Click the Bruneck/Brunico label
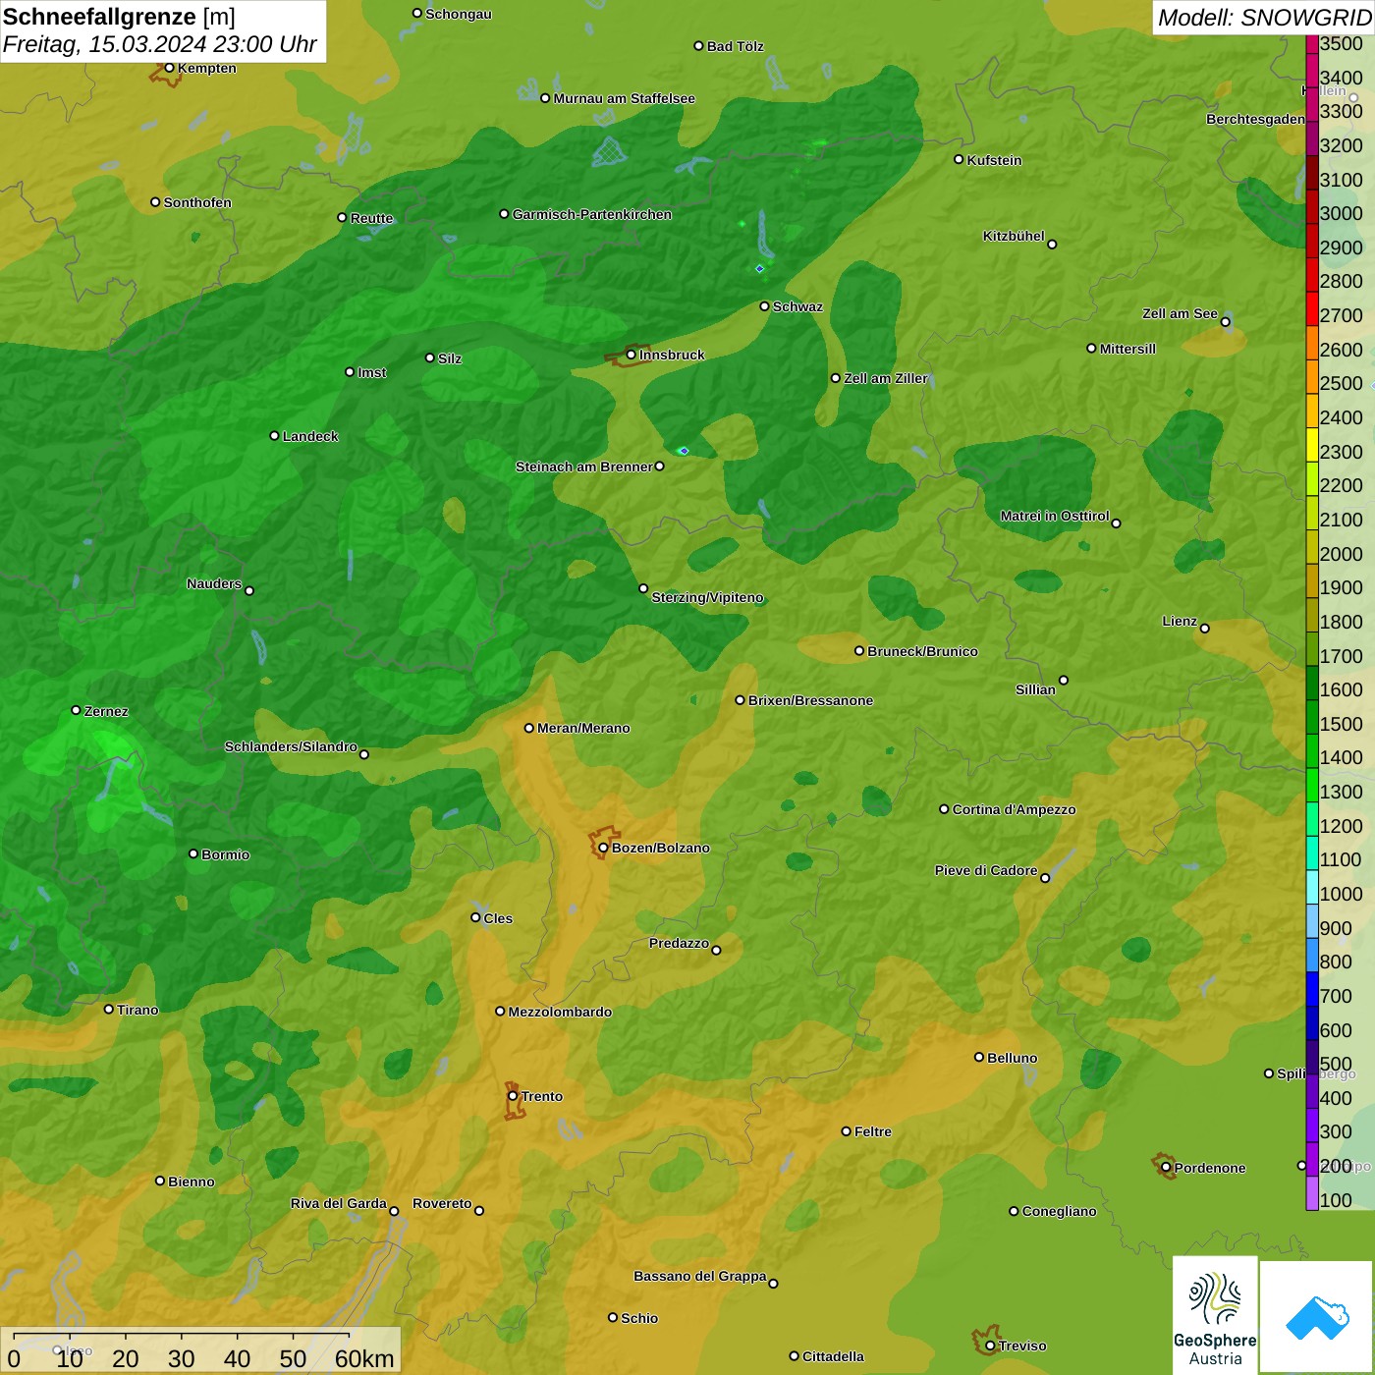1375x1375 pixels. 922,651
